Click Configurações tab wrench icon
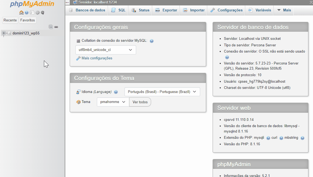313x177 pixels. coord(213,10)
